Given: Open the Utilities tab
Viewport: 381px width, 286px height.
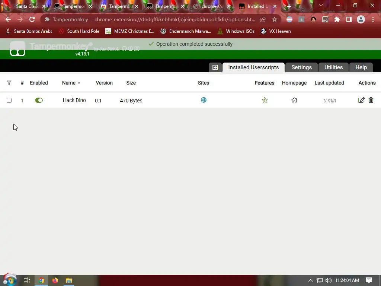Looking at the screenshot, I should click(333, 67).
